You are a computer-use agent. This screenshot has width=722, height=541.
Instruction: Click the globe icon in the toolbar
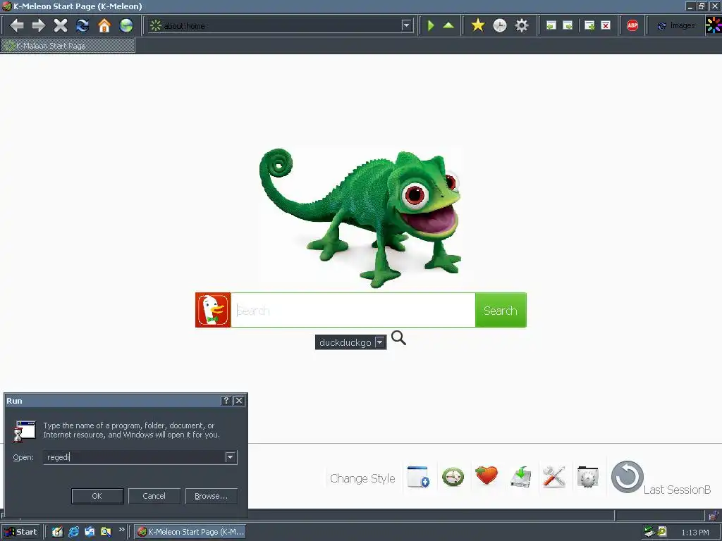coord(126,25)
